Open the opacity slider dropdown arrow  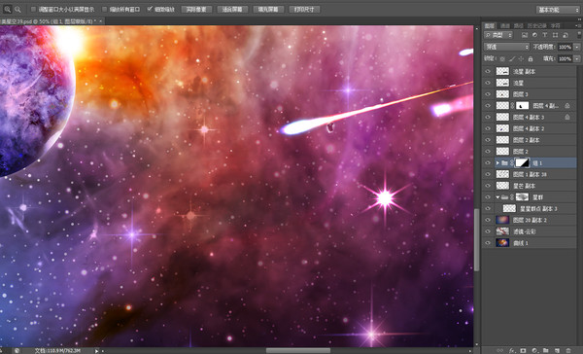[x=576, y=47]
